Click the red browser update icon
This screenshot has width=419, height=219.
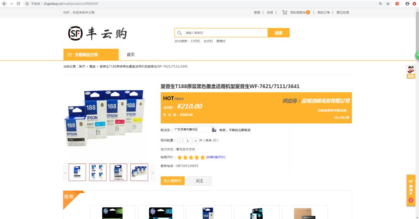(x=414, y=4)
